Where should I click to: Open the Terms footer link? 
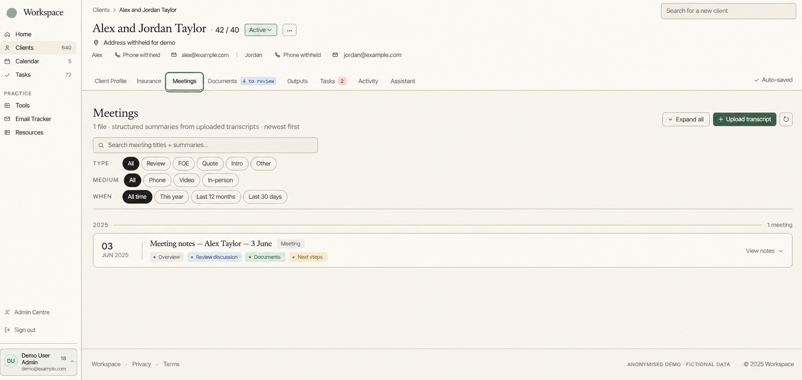coord(171,364)
